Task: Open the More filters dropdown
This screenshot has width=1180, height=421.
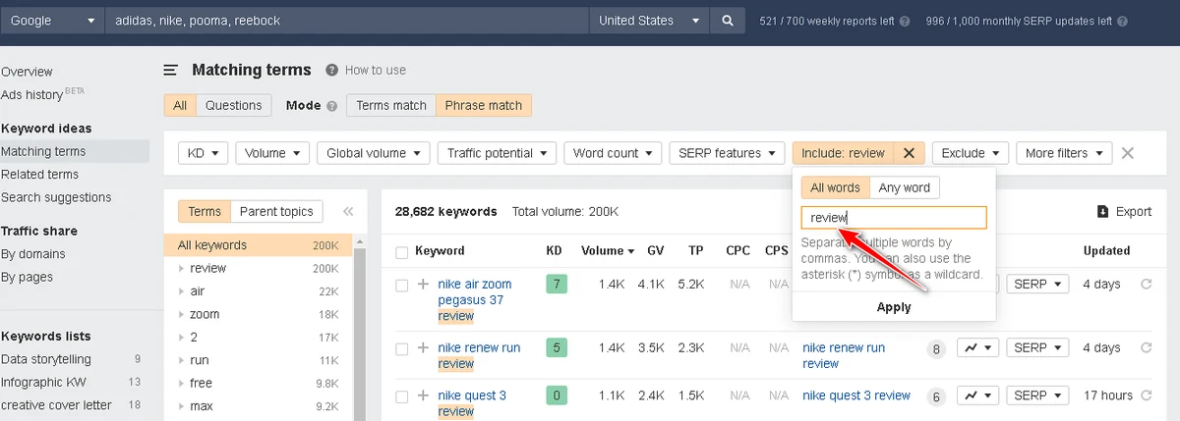Action: 1064,153
